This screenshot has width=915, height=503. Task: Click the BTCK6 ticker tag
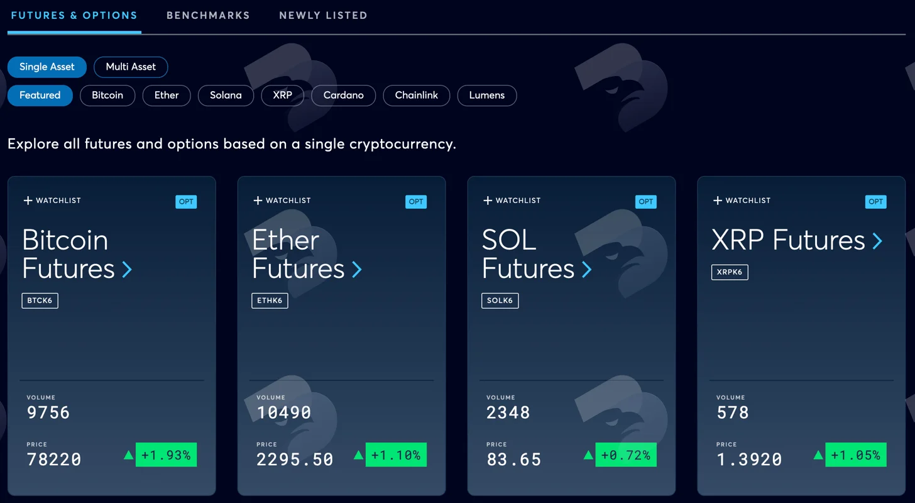40,301
